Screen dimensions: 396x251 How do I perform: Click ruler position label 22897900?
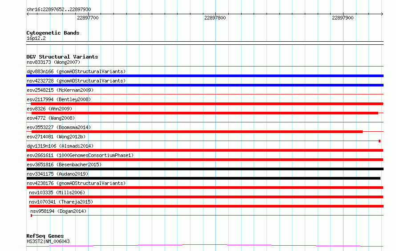tap(343, 18)
